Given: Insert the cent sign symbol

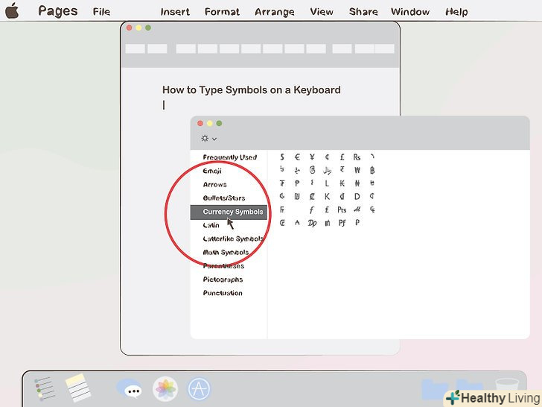Looking at the screenshot, I should (x=327, y=157).
